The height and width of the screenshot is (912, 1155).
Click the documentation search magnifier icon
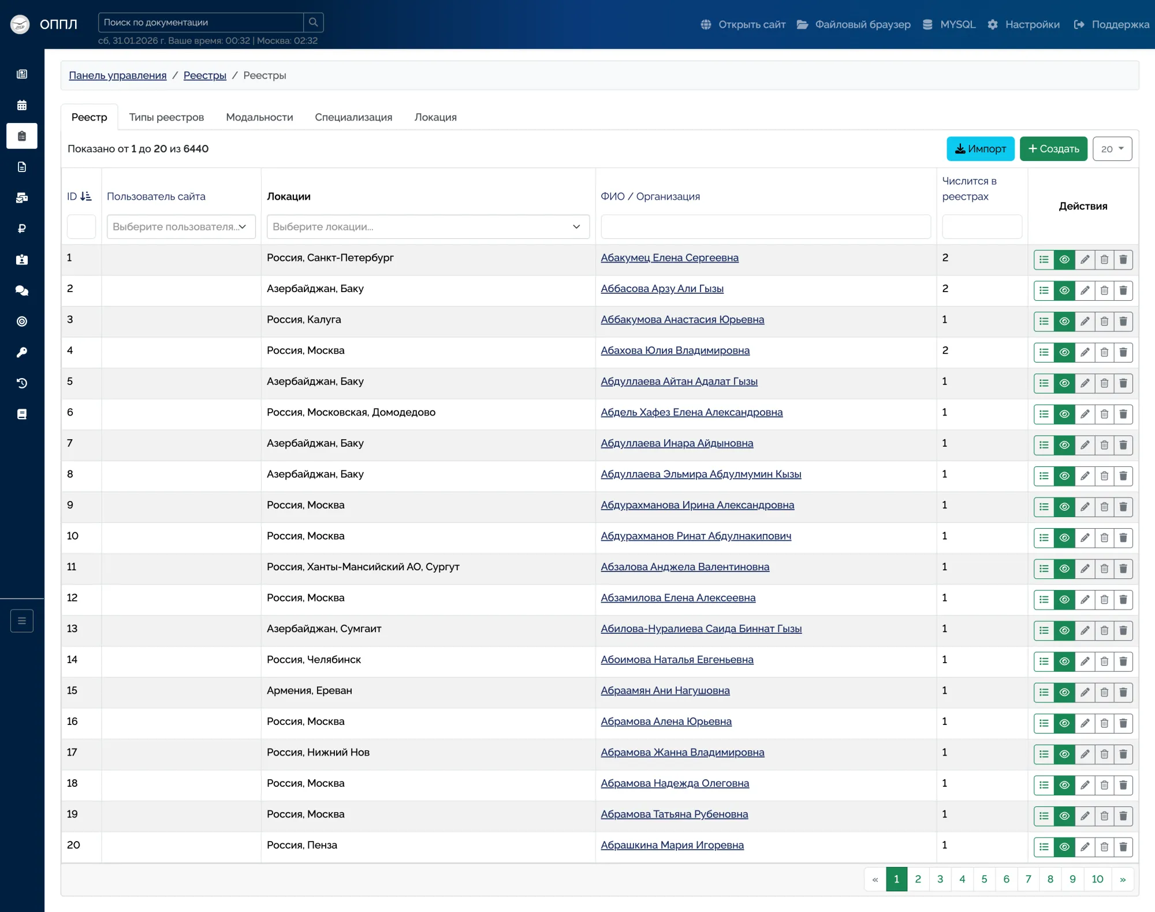pyautogui.click(x=313, y=23)
